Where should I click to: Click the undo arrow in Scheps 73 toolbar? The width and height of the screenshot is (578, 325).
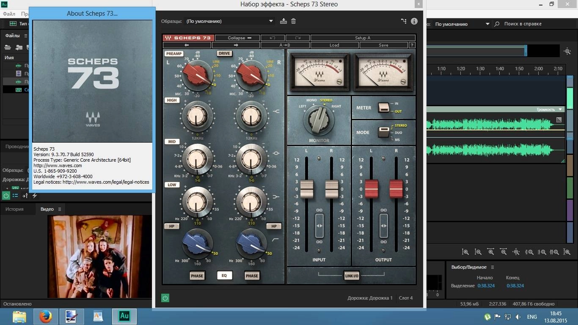tap(272, 38)
